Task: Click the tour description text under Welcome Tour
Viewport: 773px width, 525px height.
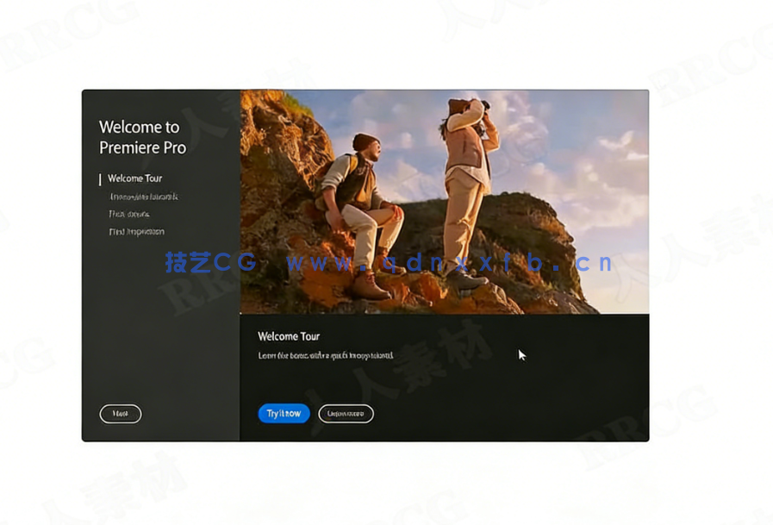Action: [327, 354]
